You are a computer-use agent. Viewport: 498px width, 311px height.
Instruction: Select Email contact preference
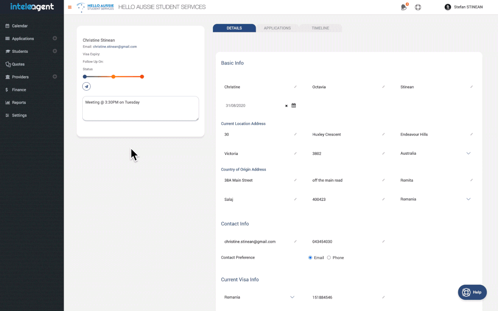coord(310,258)
